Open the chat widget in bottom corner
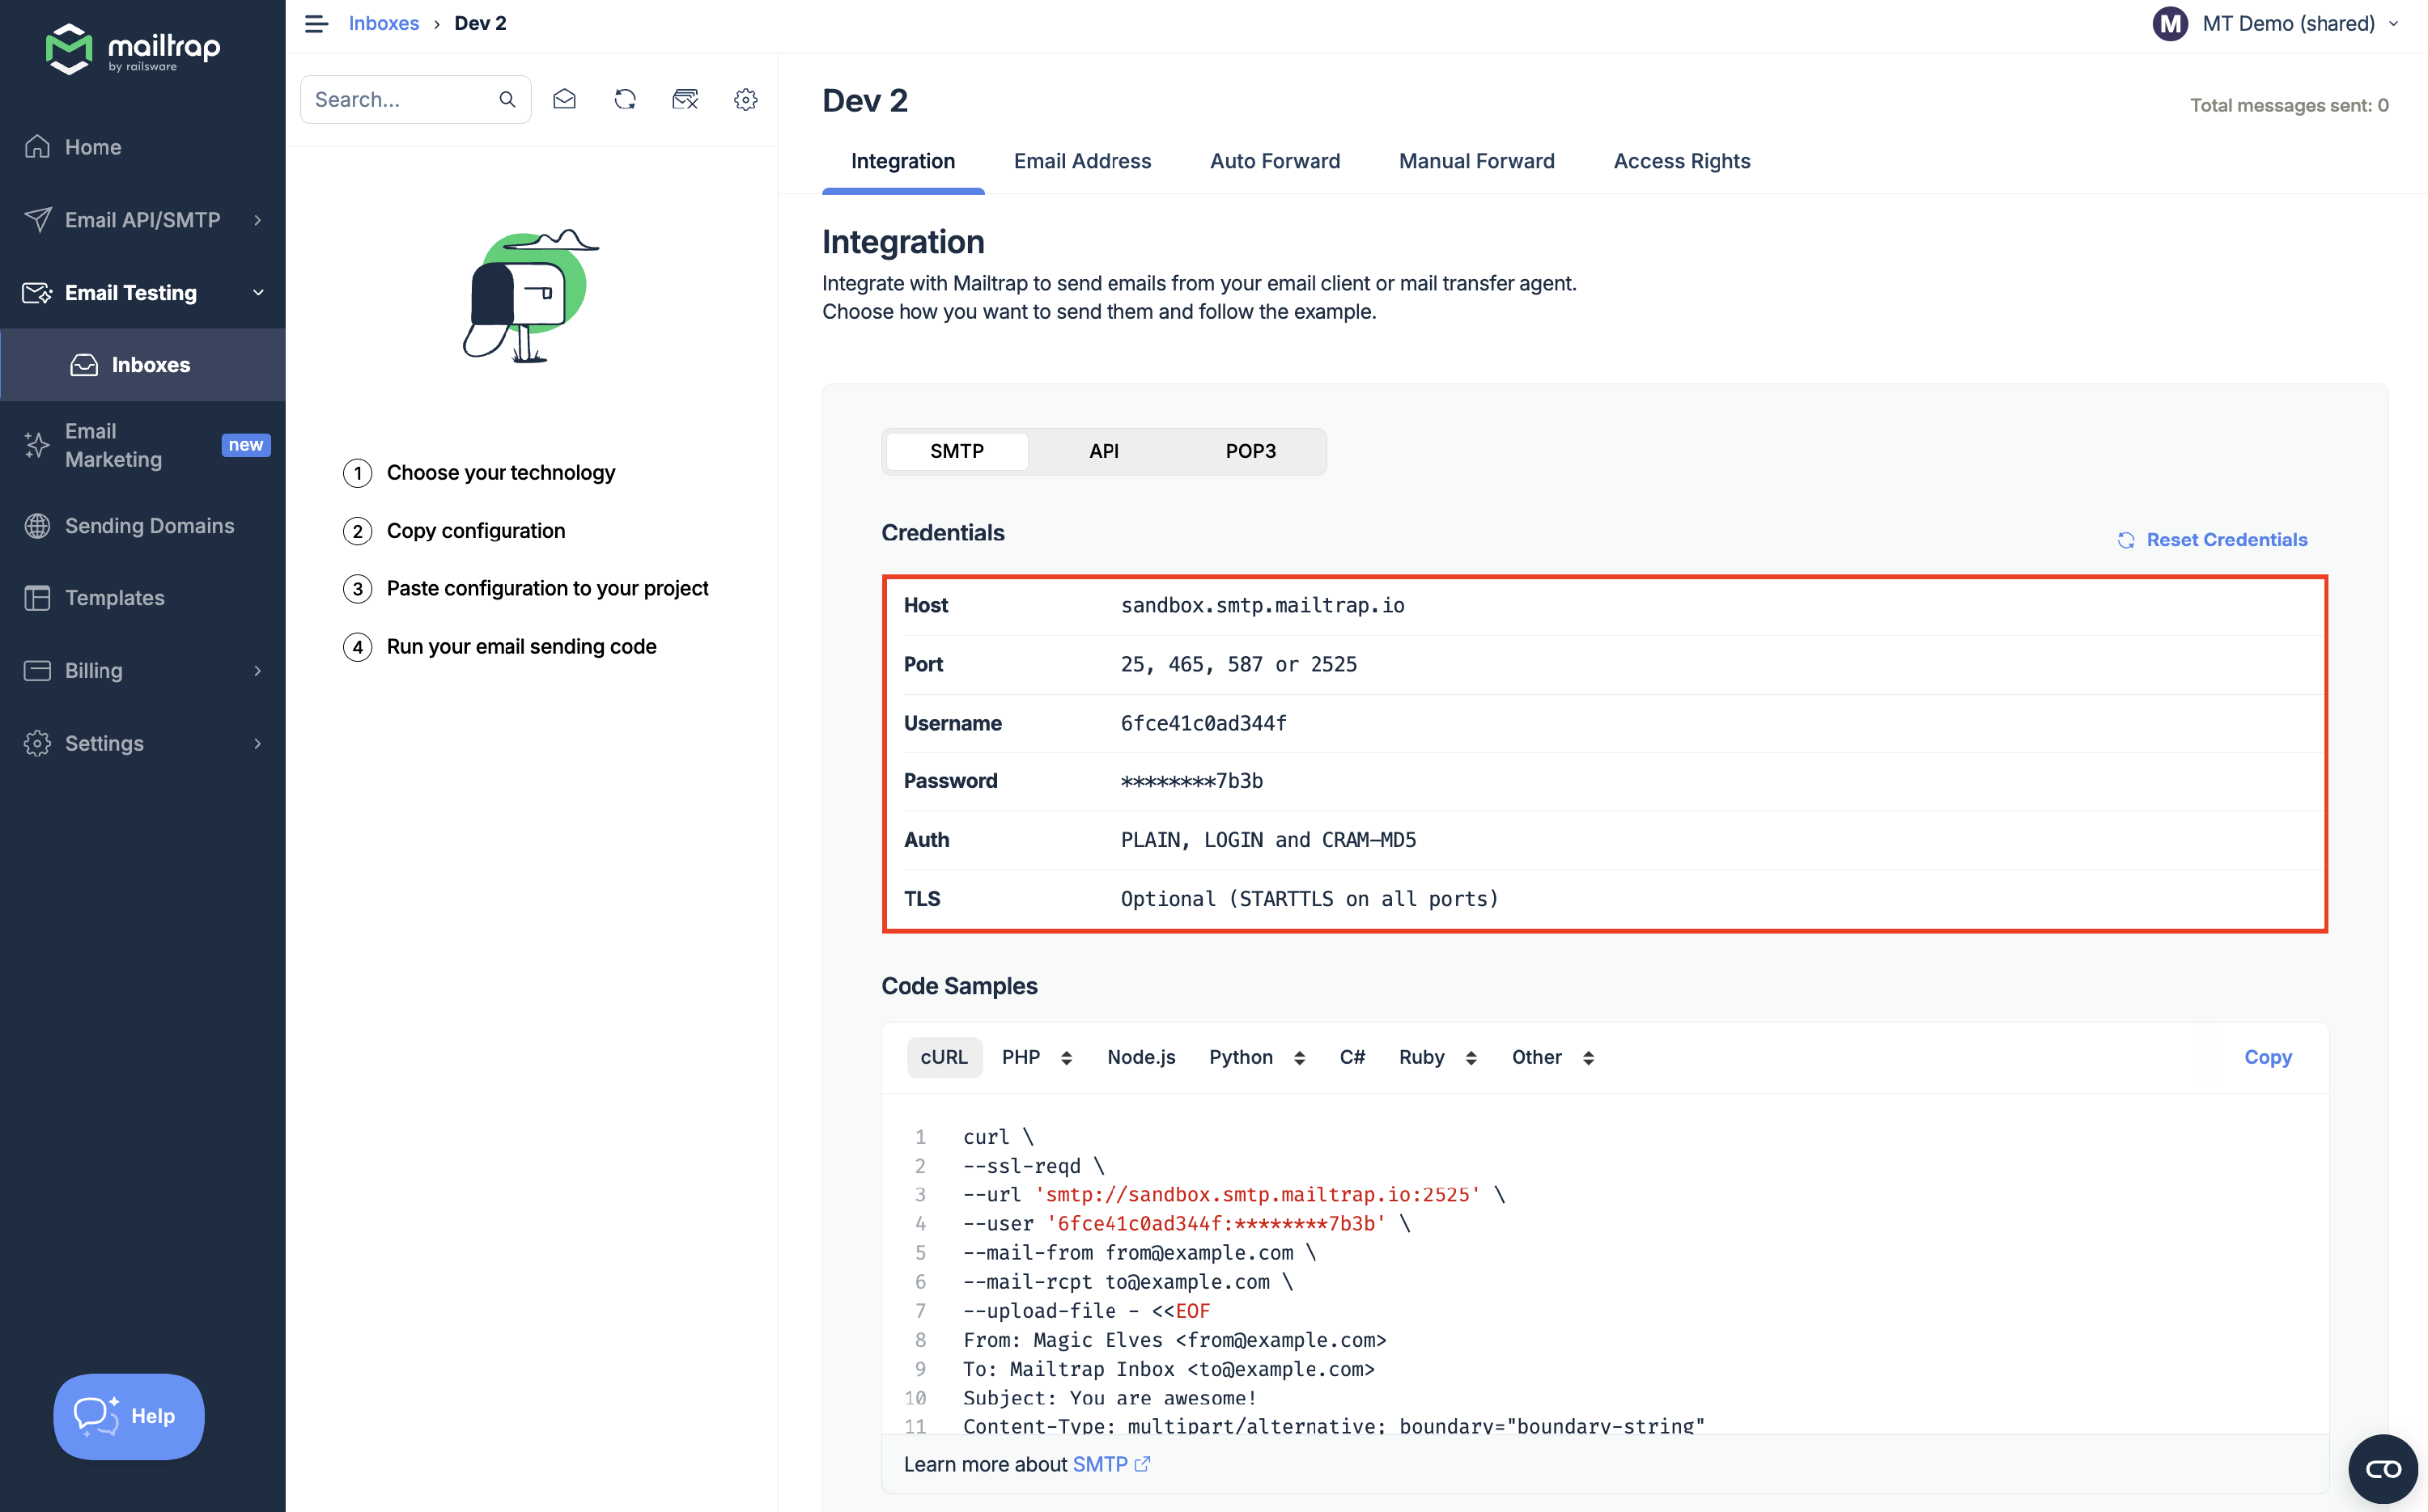Screen dimensions: 2428x1512 (x=2383, y=1469)
